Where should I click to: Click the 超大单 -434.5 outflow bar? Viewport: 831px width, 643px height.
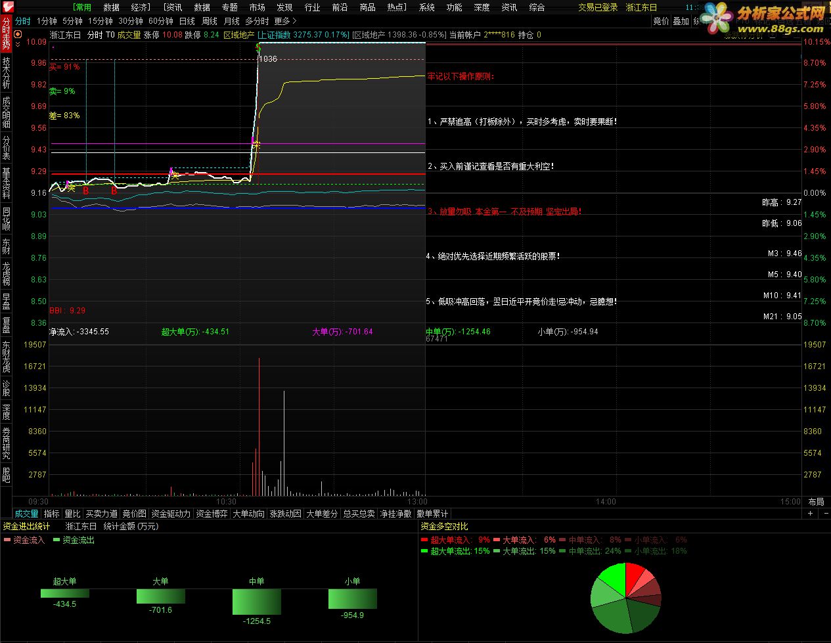pos(64,593)
